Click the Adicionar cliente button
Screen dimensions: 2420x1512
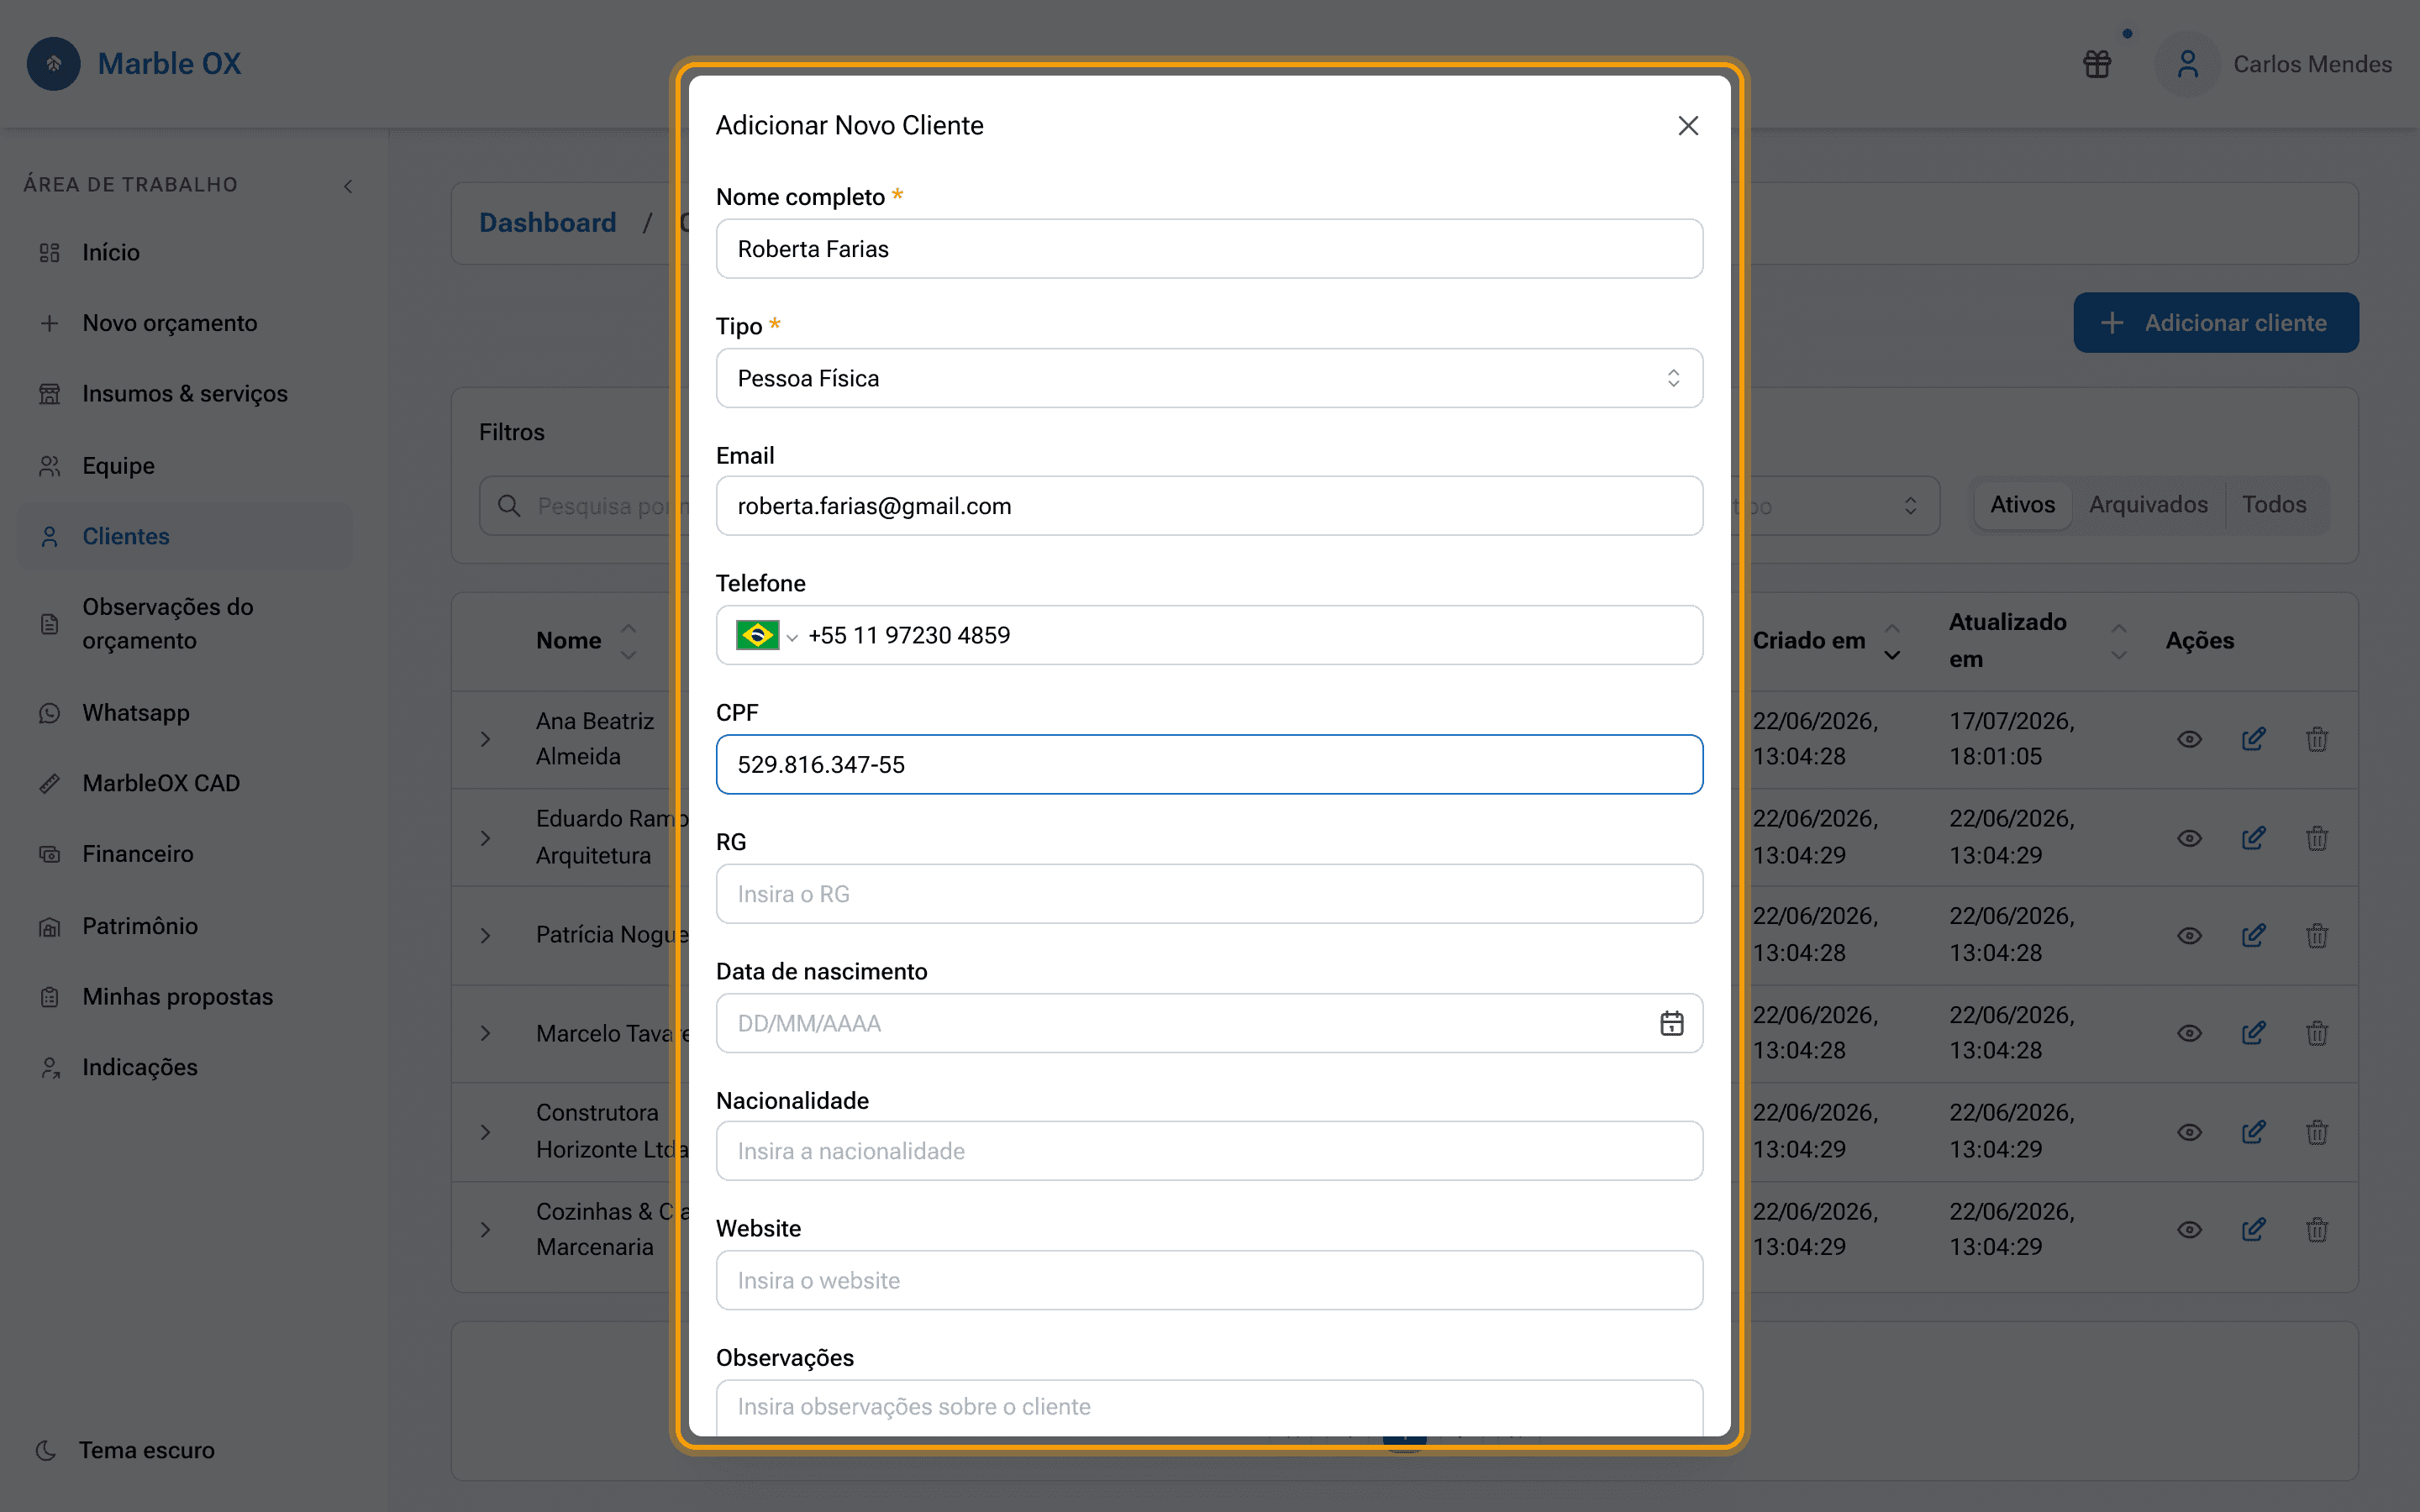pyautogui.click(x=2216, y=323)
